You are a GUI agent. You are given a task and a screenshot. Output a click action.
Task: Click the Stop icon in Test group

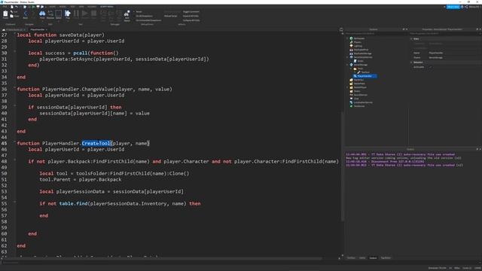click(93, 14)
